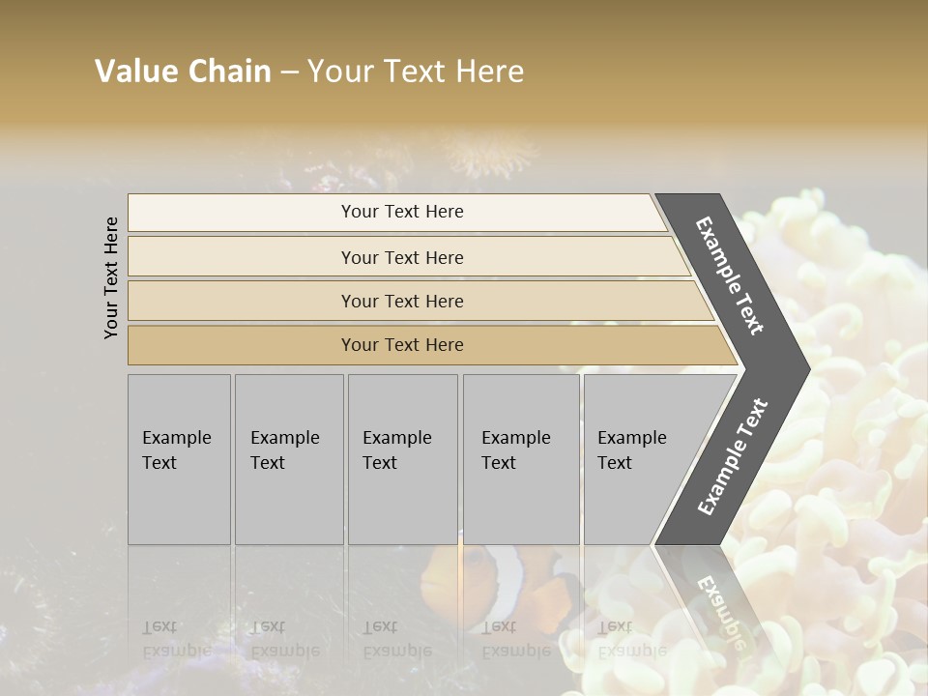Select the middle gray "Example Text" box
The width and height of the screenshot is (928, 696).
[401, 459]
